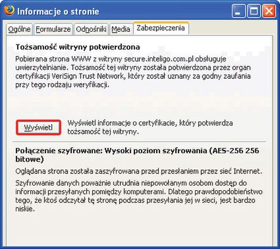Click the window title Informacje o stronie

tap(58, 11)
